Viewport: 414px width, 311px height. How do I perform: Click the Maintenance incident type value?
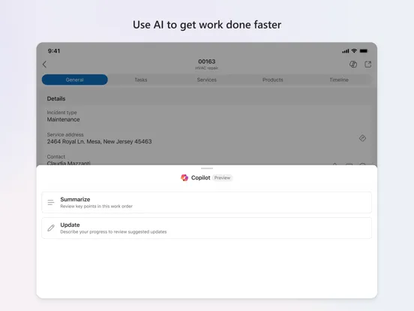pyautogui.click(x=63, y=119)
